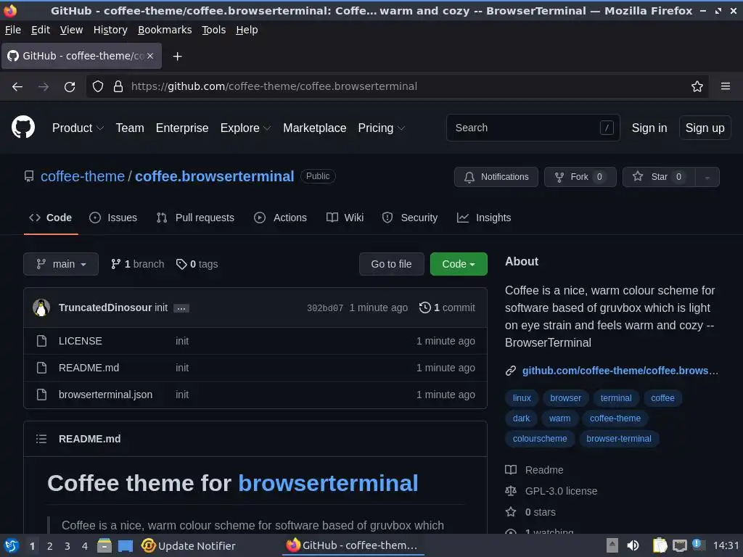Click the Sign up button
743x557 pixels.
pyautogui.click(x=705, y=128)
